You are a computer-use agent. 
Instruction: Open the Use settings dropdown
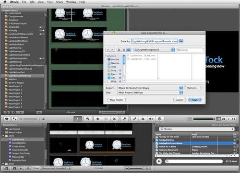point(150,92)
